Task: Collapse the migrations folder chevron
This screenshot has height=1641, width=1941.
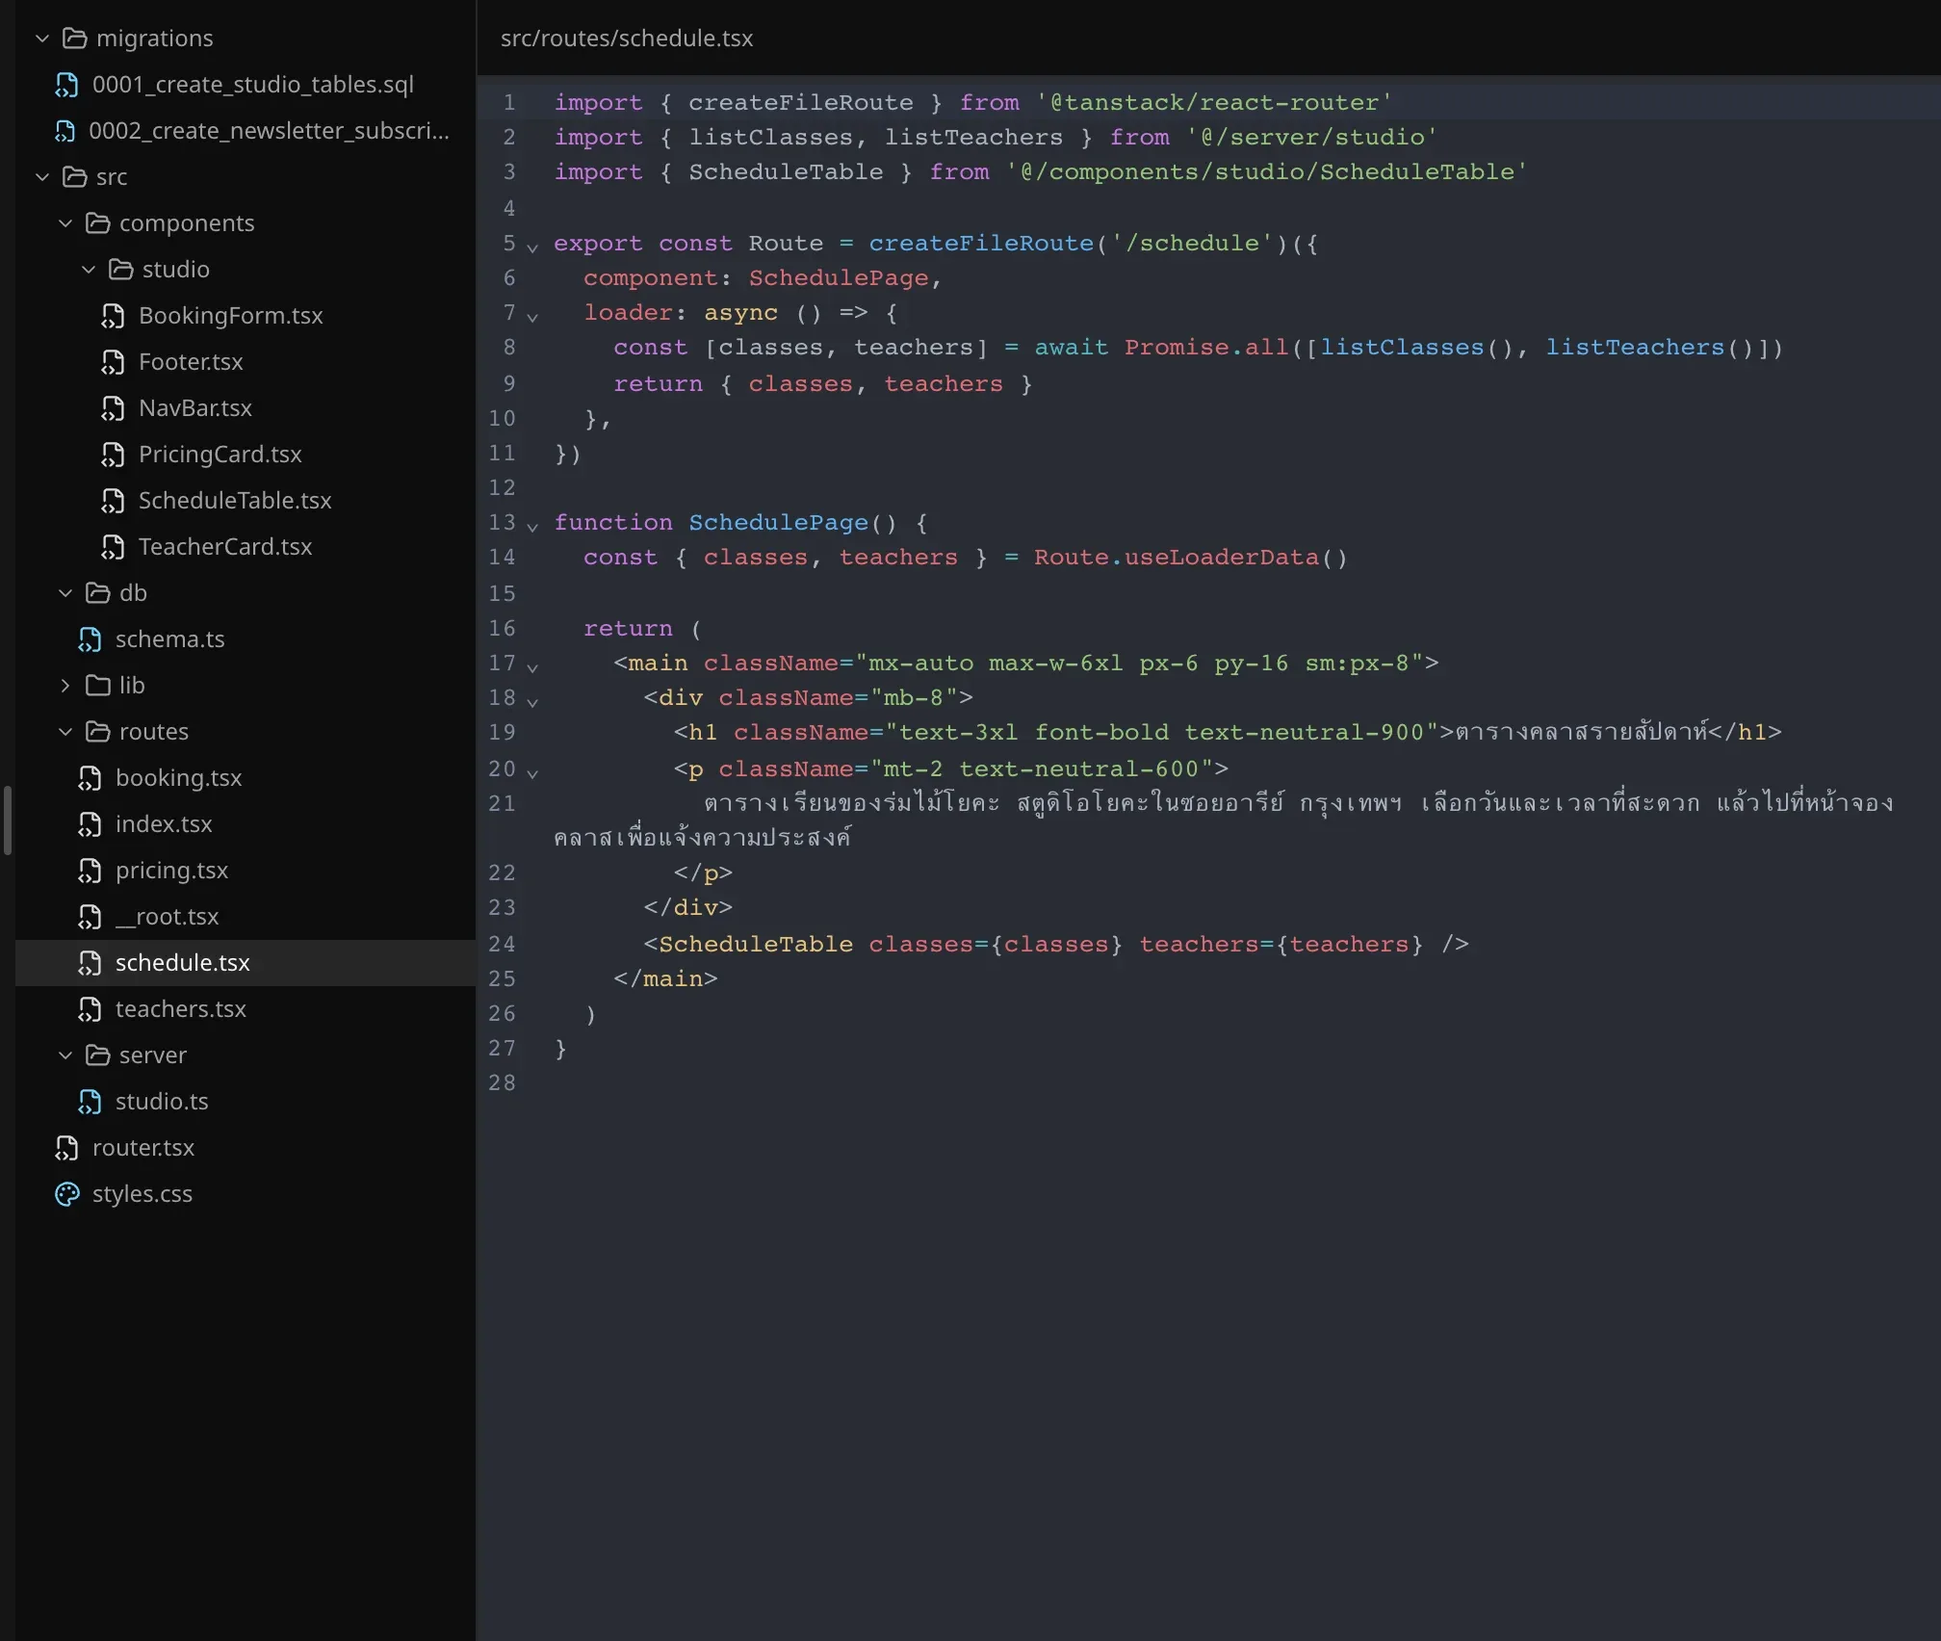Action: coord(42,39)
